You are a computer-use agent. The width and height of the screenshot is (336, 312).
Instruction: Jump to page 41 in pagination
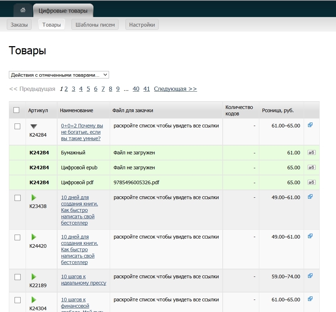pyautogui.click(x=146, y=89)
